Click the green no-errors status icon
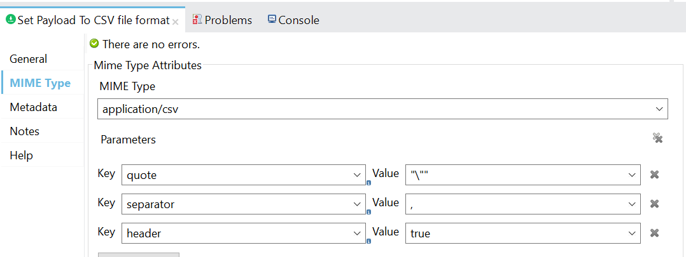Image resolution: width=686 pixels, height=257 pixels. [x=94, y=44]
